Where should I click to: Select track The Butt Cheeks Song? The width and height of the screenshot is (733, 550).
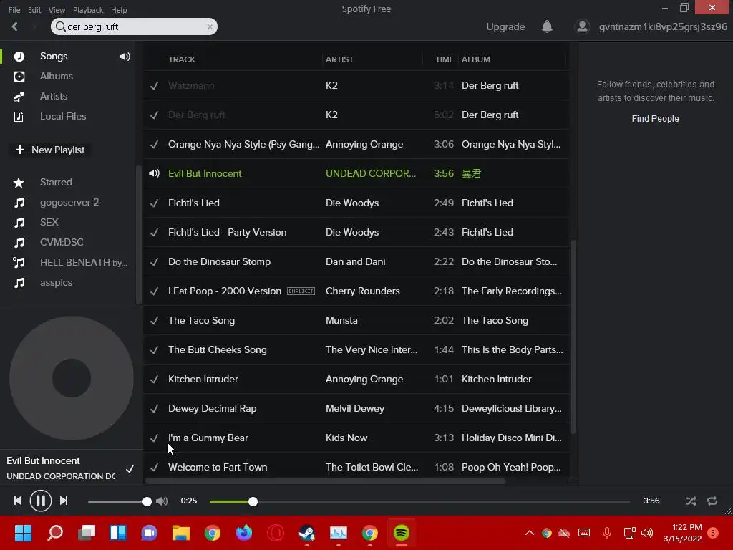point(218,350)
